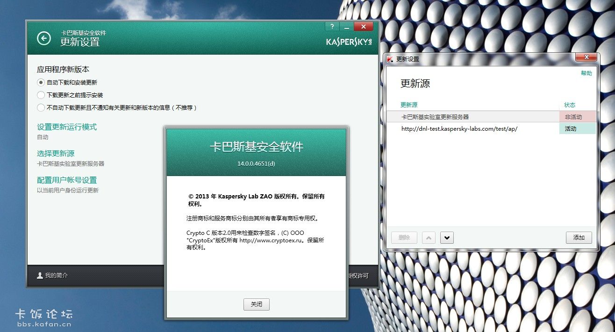Screen dimensions: 615x332
Task: Open 设置更新运行模式 link
Action: (67, 127)
